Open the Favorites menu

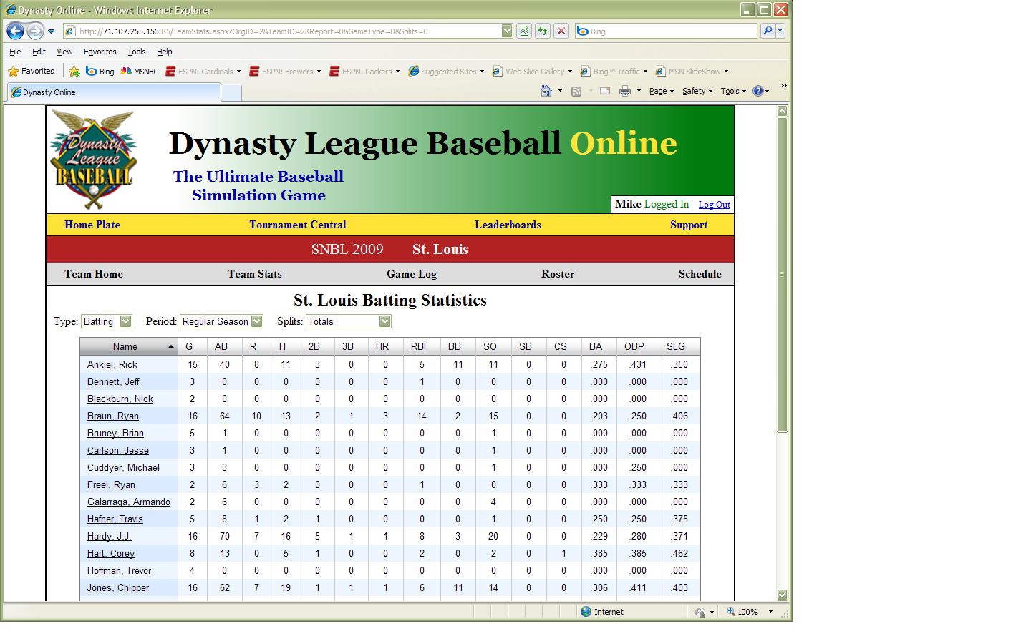pos(100,51)
